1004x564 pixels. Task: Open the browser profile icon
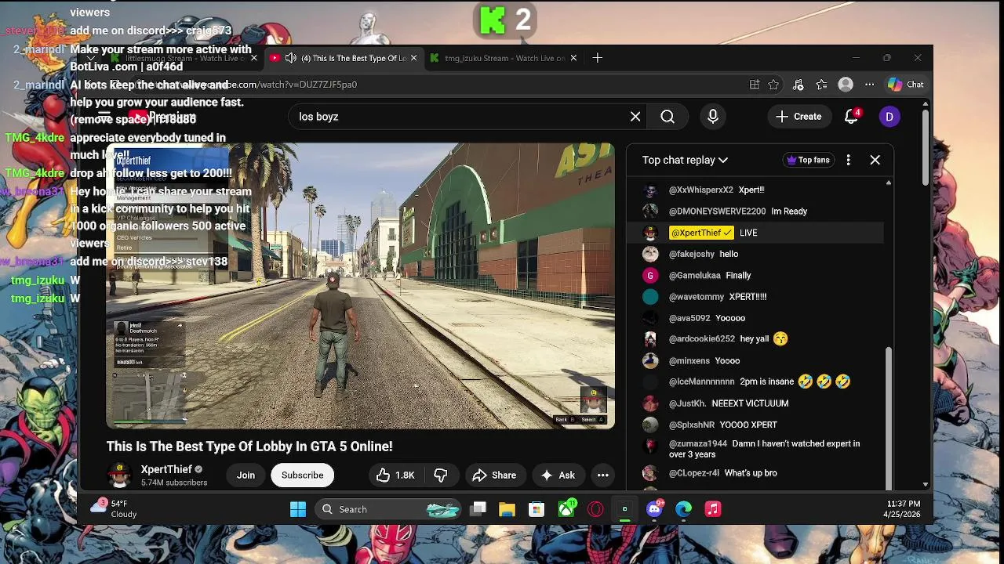pyautogui.click(x=846, y=85)
